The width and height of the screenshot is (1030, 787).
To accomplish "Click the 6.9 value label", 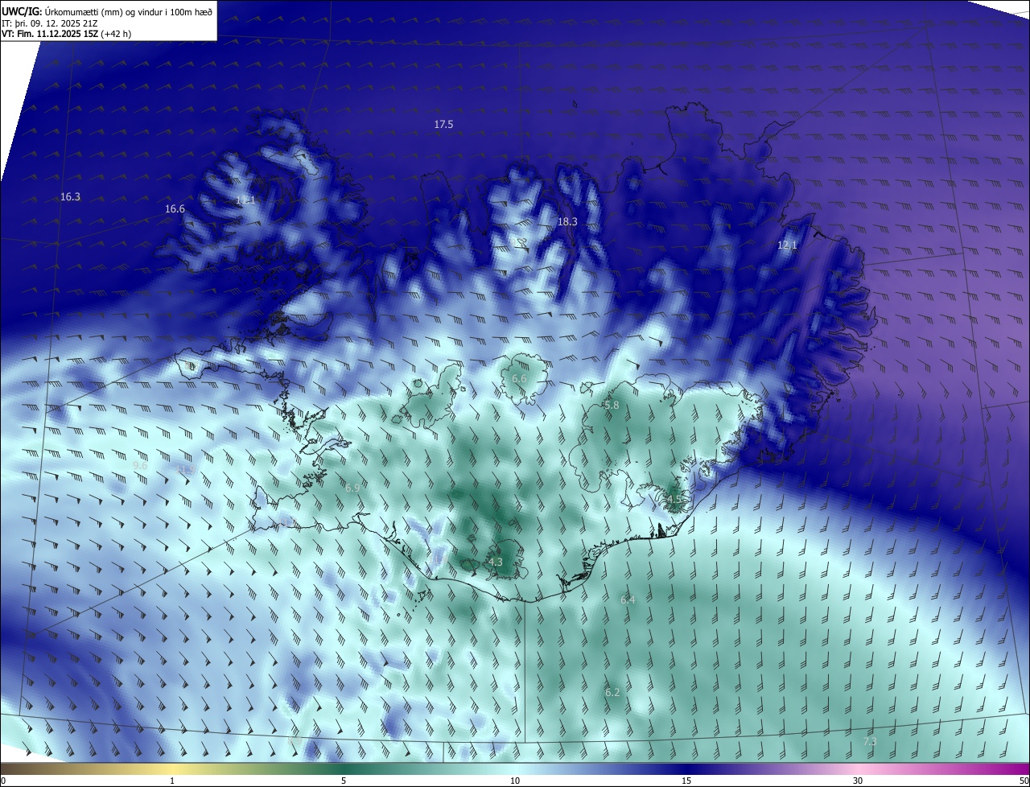I will [352, 488].
